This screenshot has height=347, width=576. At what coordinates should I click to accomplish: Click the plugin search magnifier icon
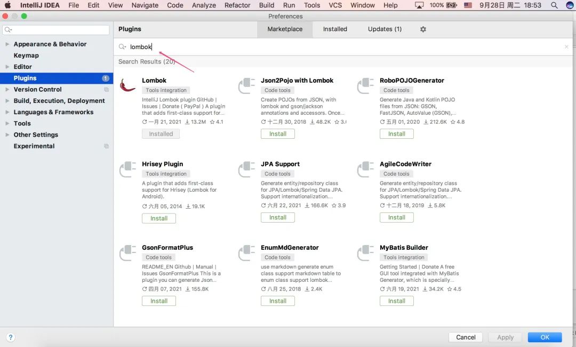tap(122, 46)
